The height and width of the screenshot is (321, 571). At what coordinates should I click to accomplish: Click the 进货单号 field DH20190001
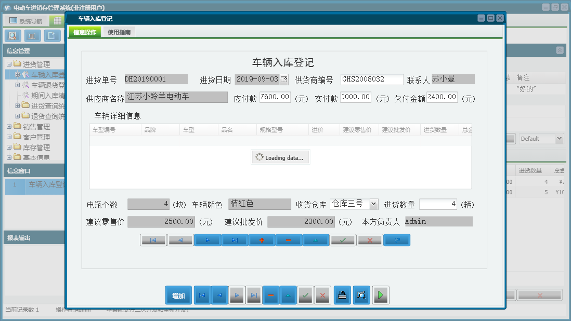coord(156,79)
